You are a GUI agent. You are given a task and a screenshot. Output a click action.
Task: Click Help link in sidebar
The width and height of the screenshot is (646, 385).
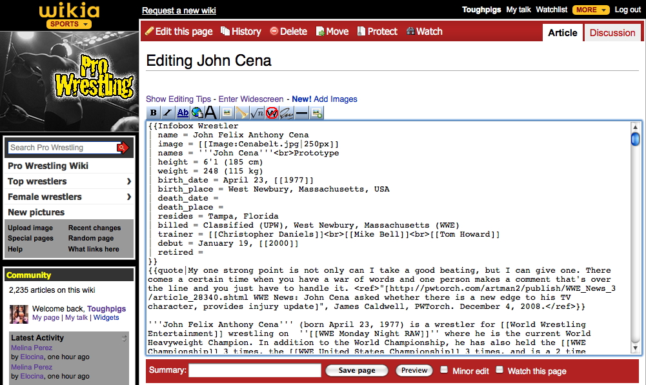15,249
